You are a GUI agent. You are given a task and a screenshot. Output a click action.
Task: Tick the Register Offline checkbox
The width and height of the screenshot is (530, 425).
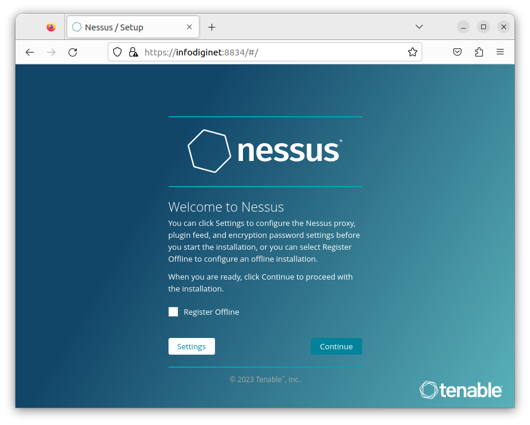pyautogui.click(x=173, y=312)
